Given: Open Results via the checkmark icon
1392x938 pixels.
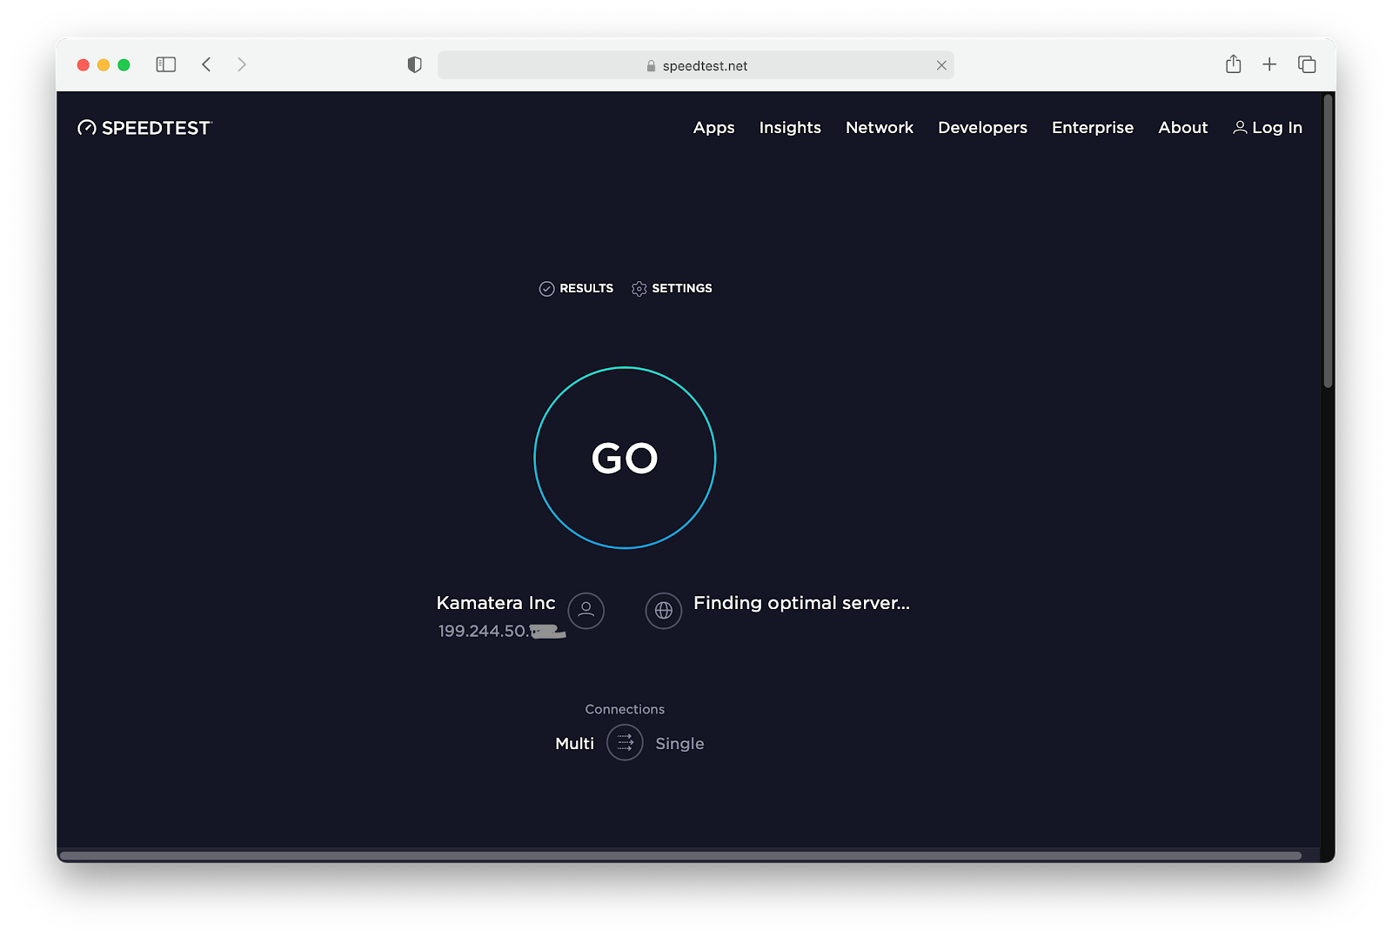Looking at the screenshot, I should pos(547,288).
